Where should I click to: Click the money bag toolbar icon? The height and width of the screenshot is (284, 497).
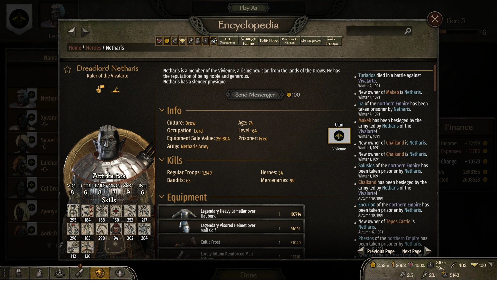(x=198, y=41)
